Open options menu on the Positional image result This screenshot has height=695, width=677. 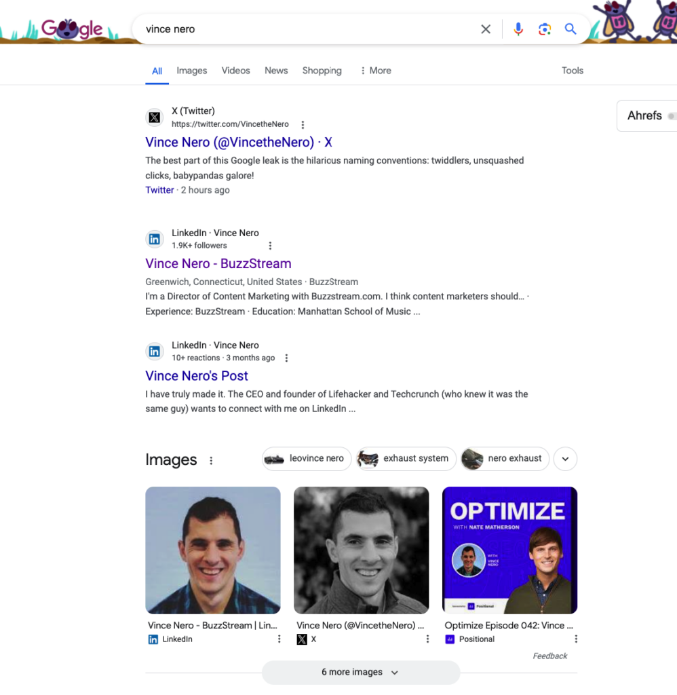pyautogui.click(x=576, y=639)
